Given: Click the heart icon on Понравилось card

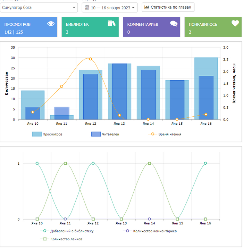Looking at the screenshot, I should click(235, 23).
